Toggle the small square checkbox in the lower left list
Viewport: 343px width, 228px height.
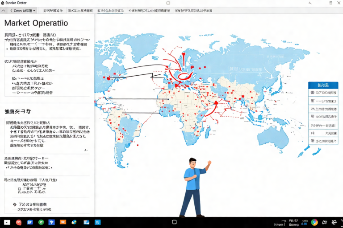point(19,189)
